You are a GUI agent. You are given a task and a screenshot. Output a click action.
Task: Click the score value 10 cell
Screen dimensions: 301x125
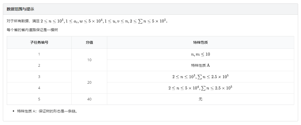[x=89, y=60]
